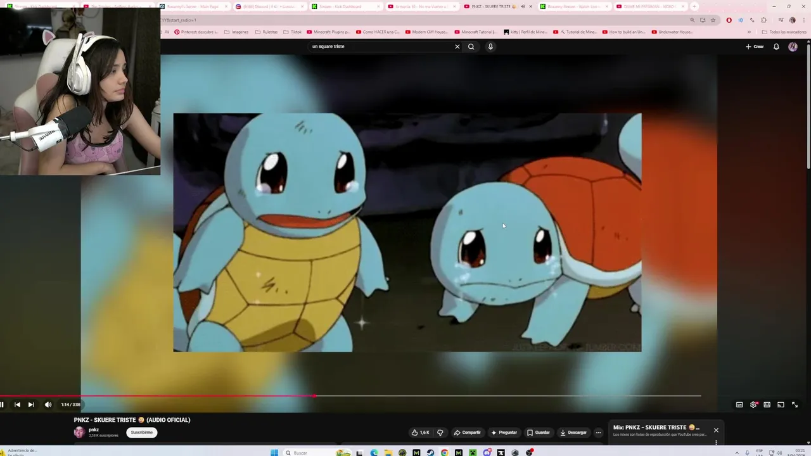Open the Crear menu
The image size is (811, 456).
tap(754, 46)
